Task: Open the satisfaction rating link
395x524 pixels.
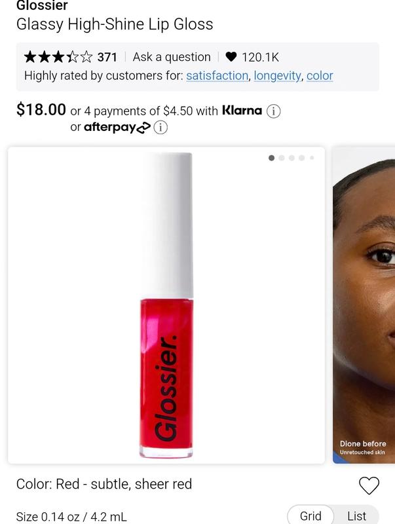Action: 217,76
